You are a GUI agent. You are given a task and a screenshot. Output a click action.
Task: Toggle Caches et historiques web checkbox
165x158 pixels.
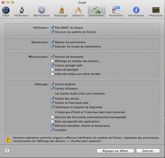52,103
